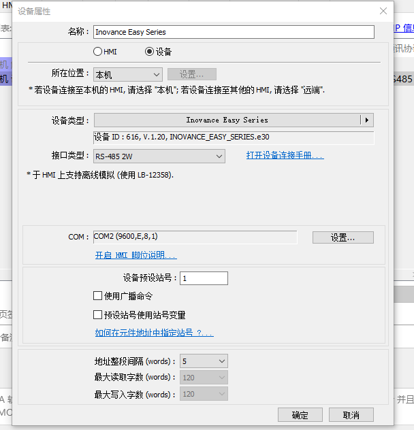Open 如何在元件地址中指定站号 help link
This screenshot has height=430, width=414.
154,333
